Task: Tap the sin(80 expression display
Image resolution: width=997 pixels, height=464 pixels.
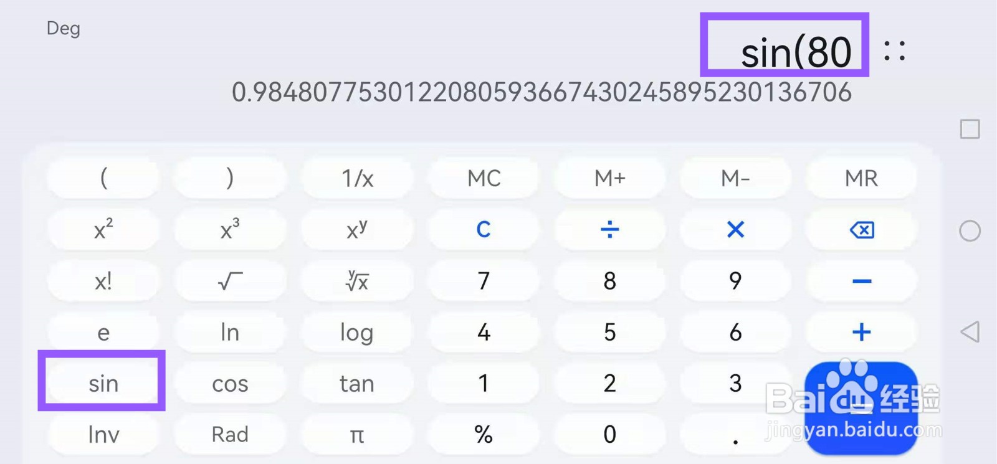Action: click(795, 52)
